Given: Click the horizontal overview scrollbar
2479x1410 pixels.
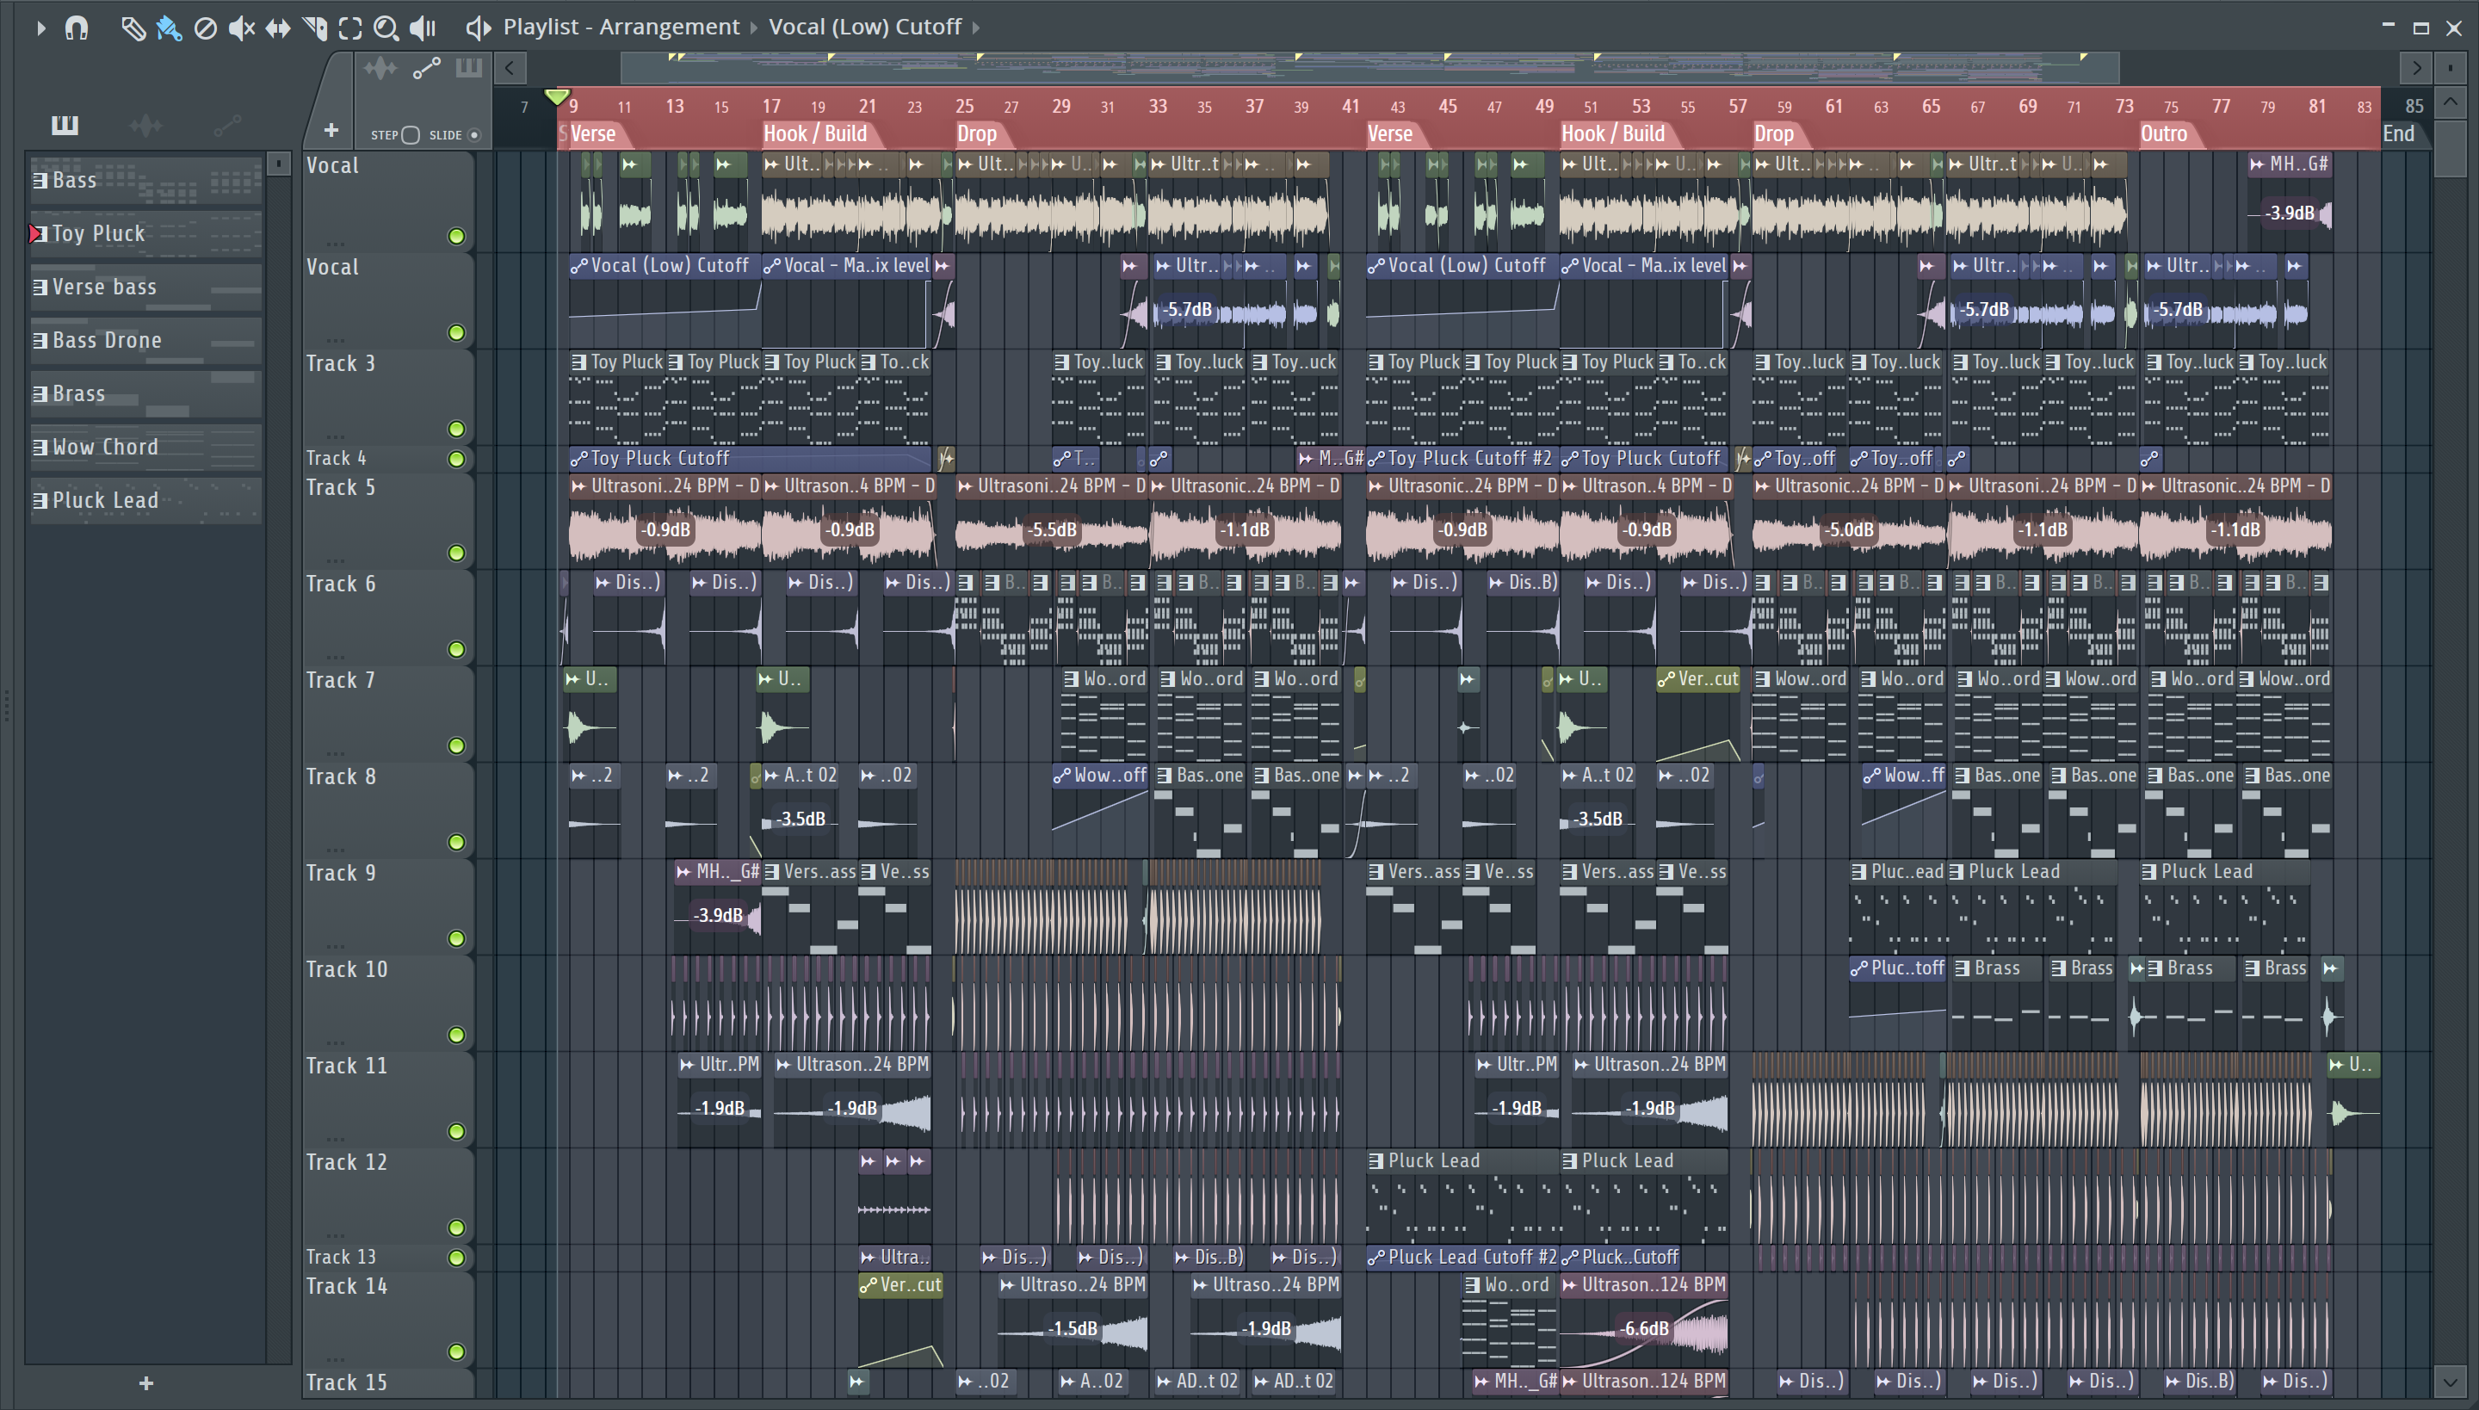Looking at the screenshot, I should click(x=1369, y=68).
